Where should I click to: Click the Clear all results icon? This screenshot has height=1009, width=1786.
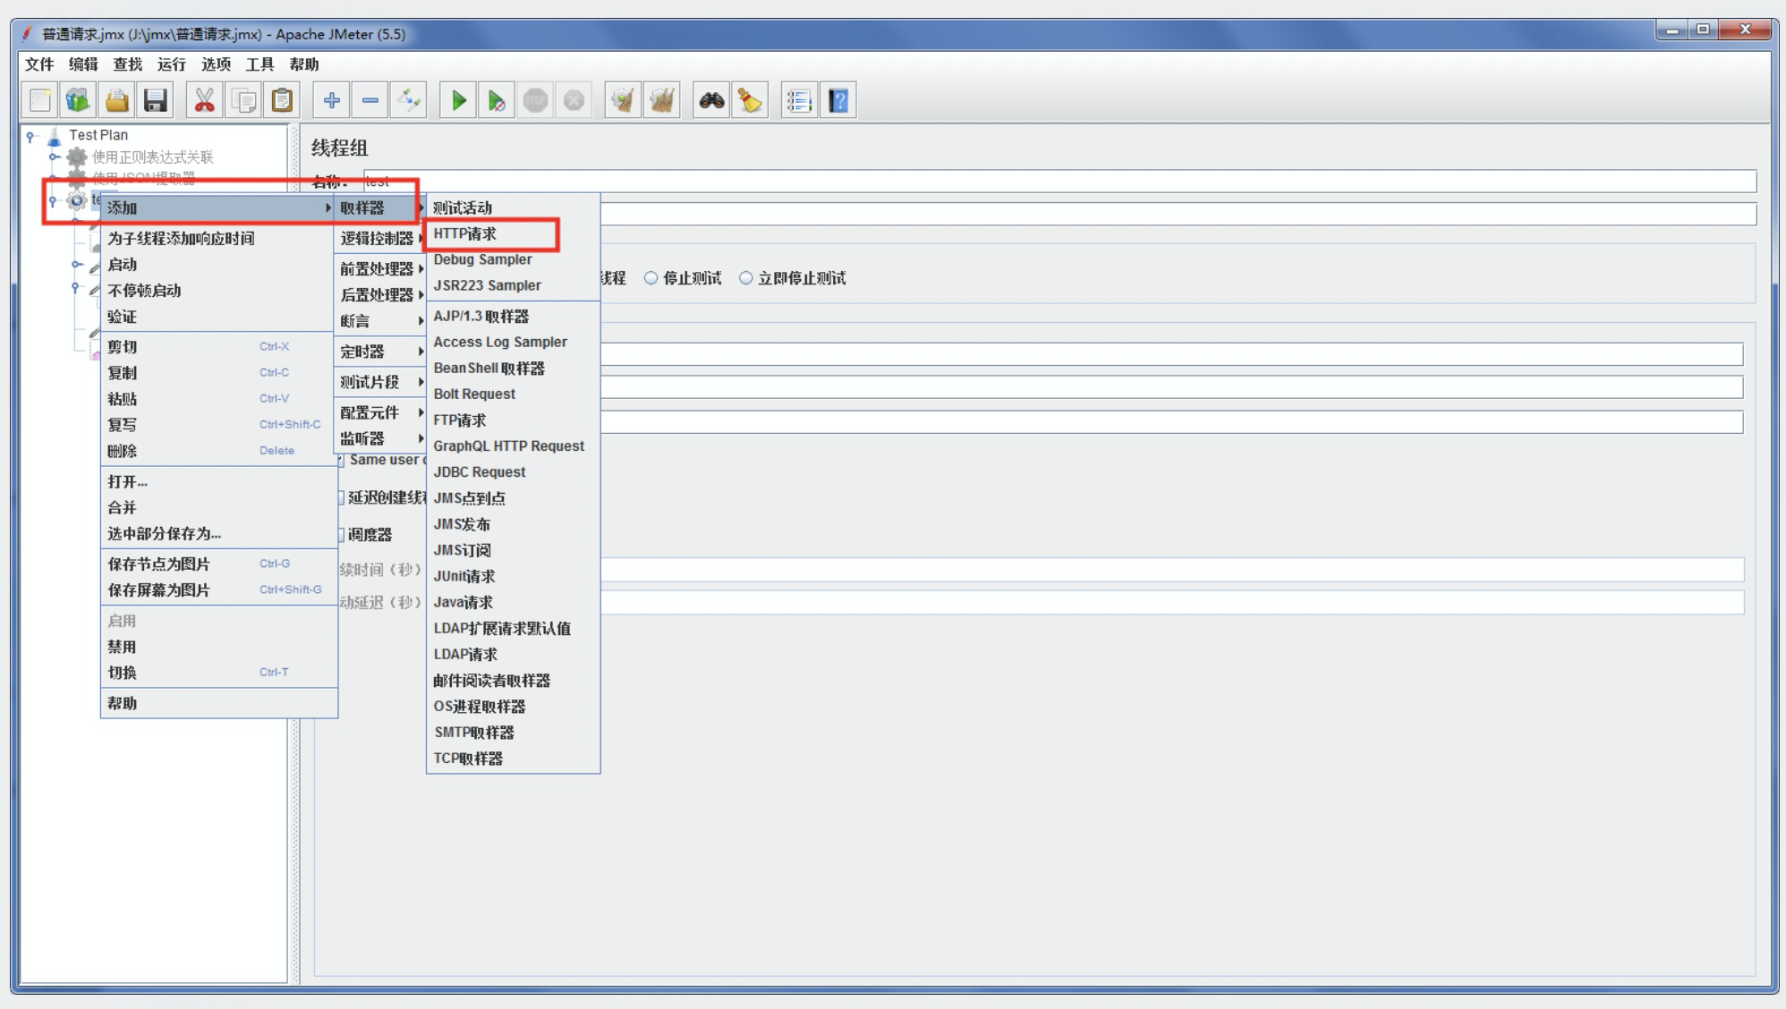[x=662, y=100]
